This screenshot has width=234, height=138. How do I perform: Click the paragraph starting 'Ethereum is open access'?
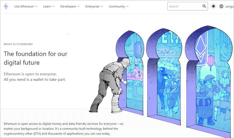[x=63, y=129]
